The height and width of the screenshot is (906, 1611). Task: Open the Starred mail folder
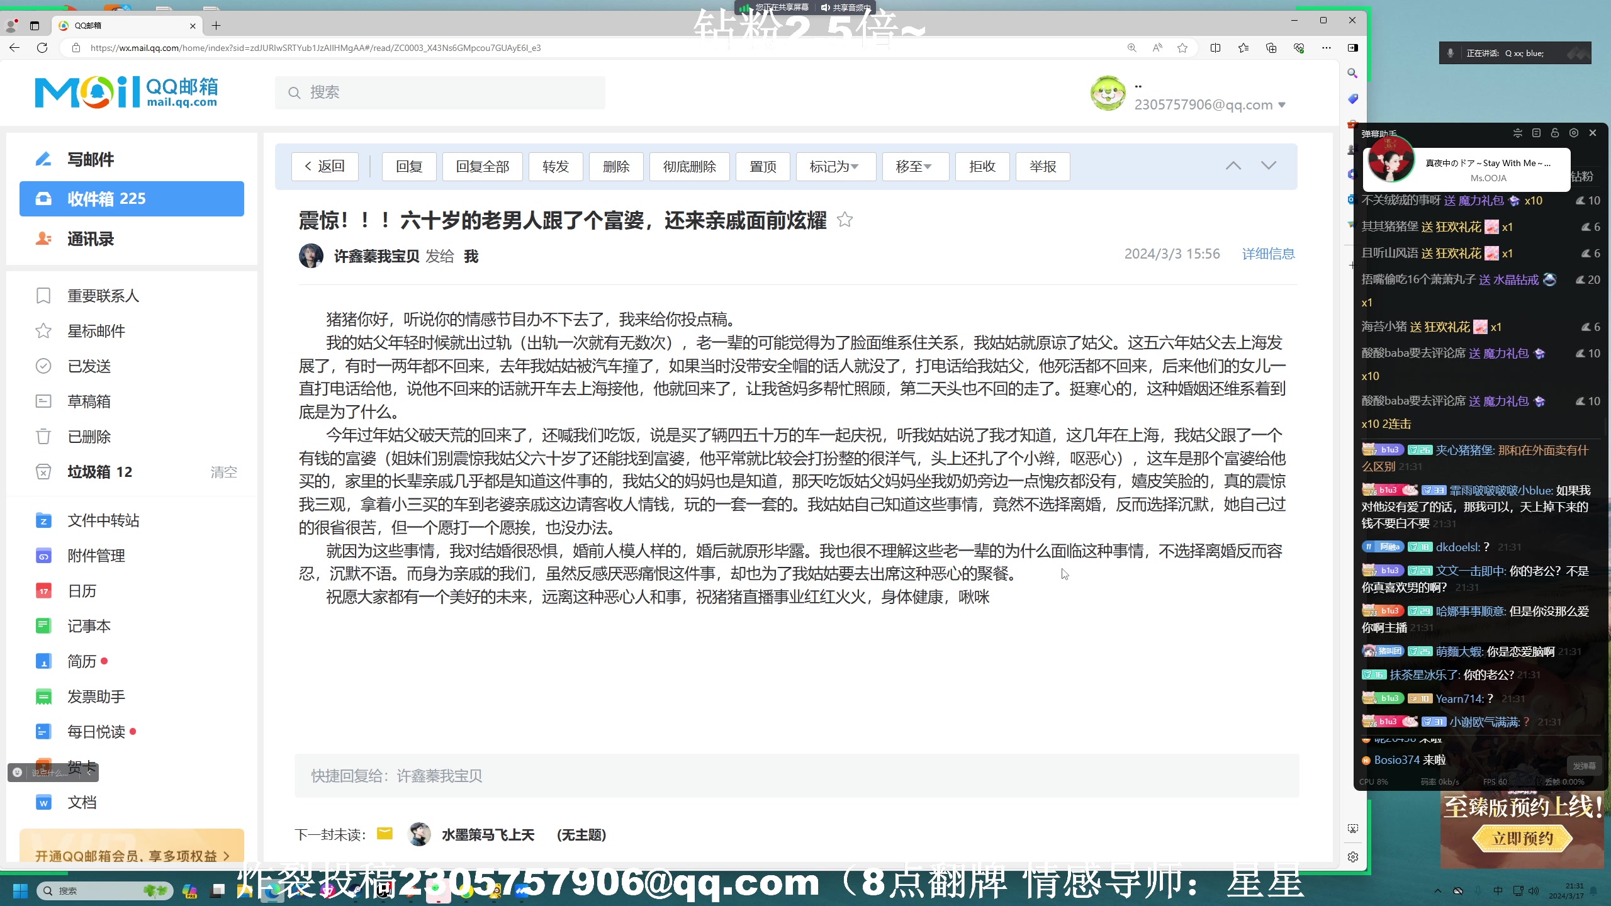(x=96, y=331)
